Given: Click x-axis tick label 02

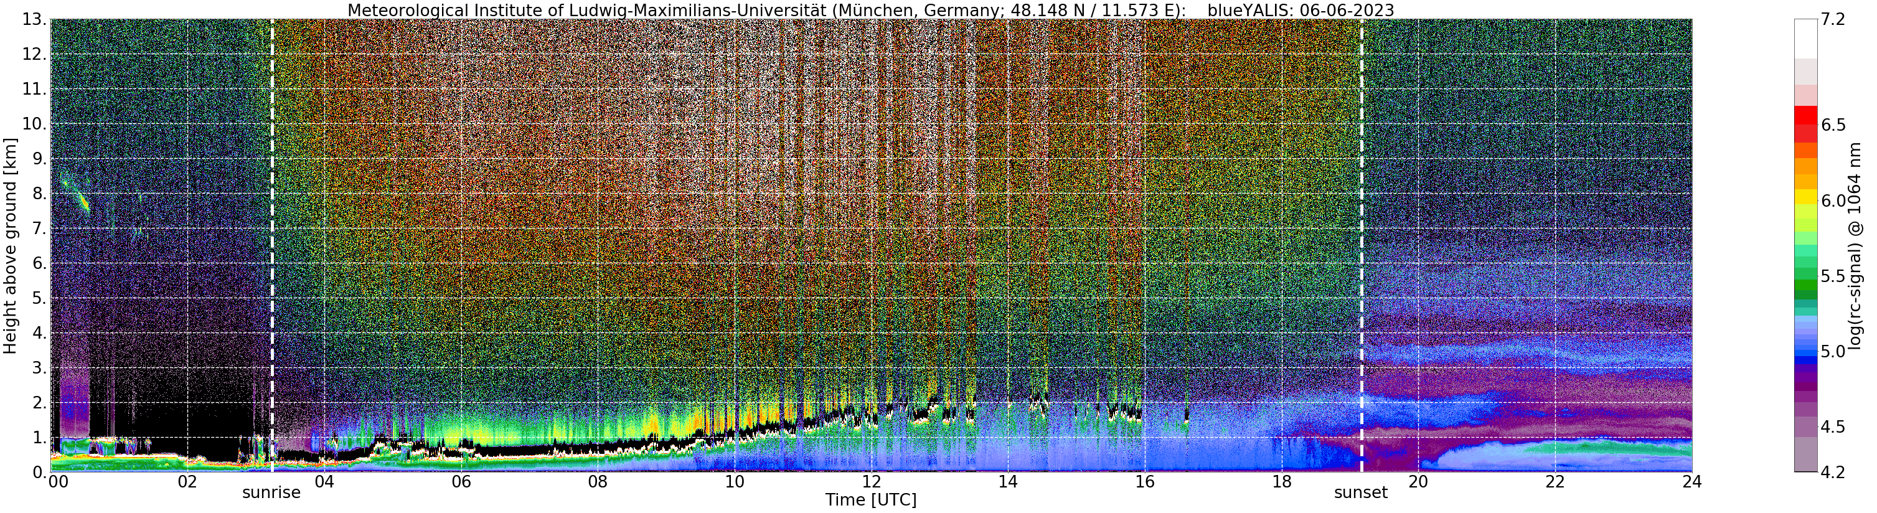Looking at the screenshot, I should [x=187, y=482].
